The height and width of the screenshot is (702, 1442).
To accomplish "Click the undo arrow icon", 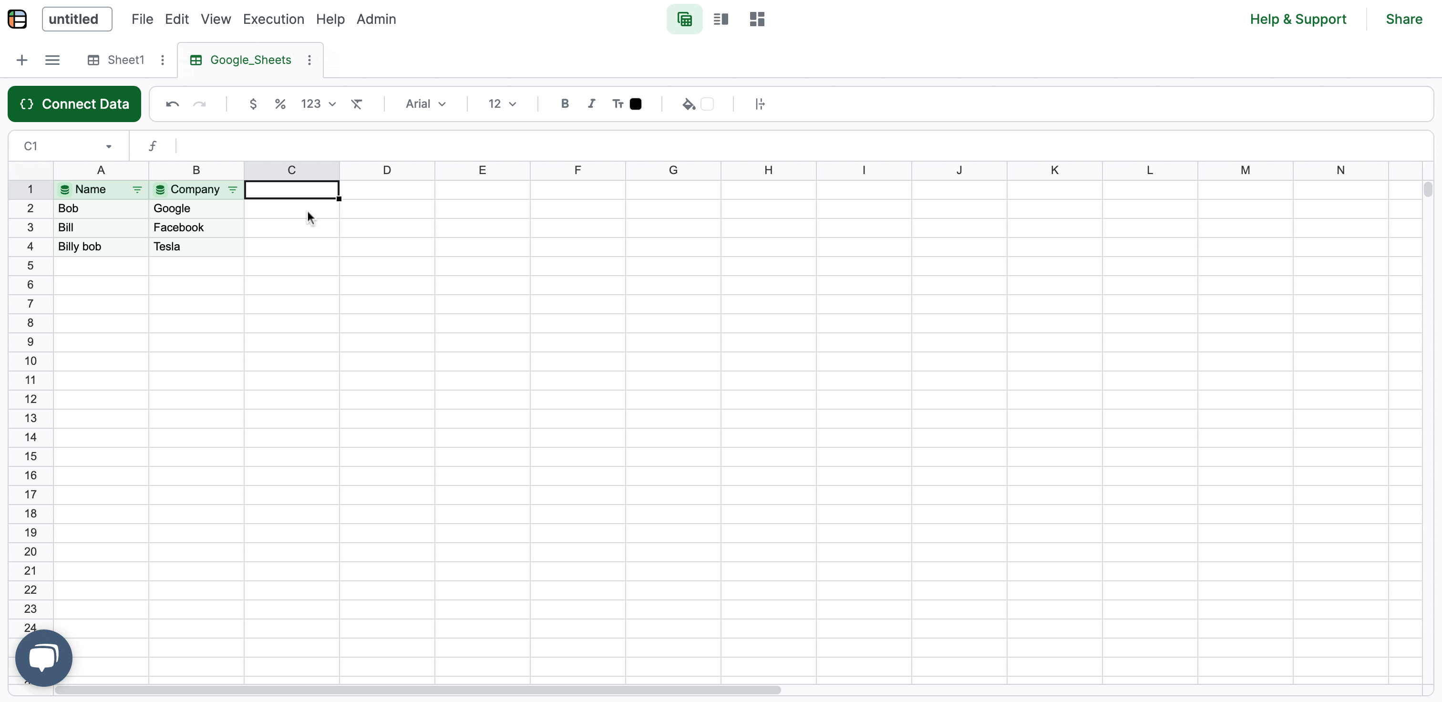I will 172,104.
